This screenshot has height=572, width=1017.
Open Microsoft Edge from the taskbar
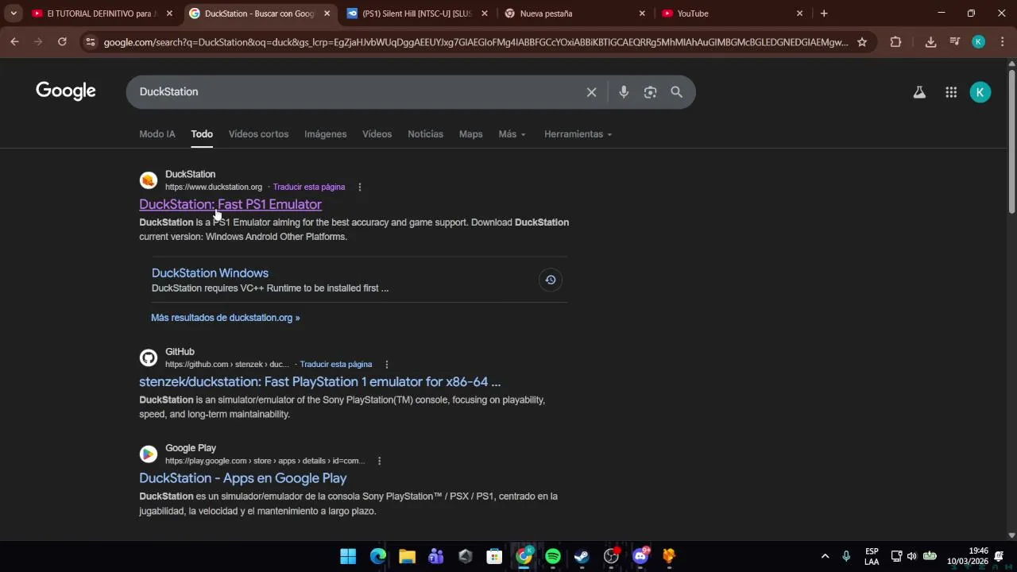click(x=378, y=556)
